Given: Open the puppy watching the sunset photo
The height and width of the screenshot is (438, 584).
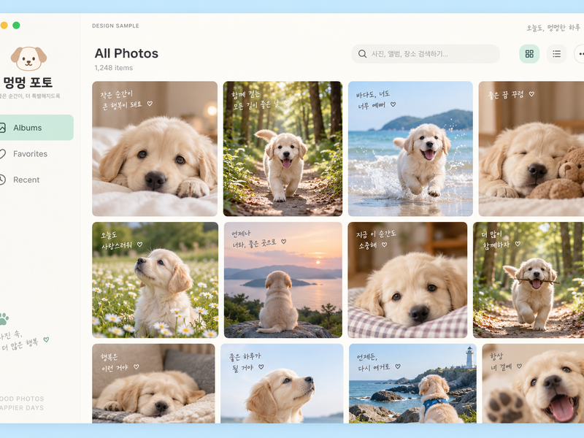Looking at the screenshot, I should click(x=283, y=280).
